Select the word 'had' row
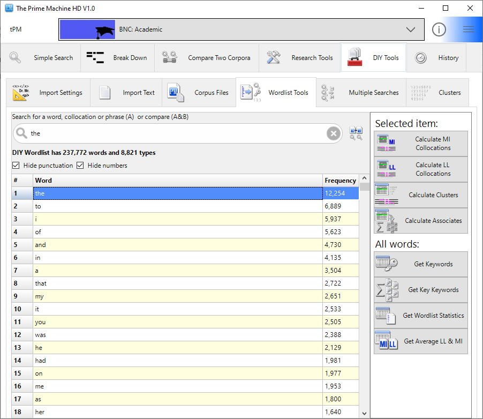 [185, 361]
